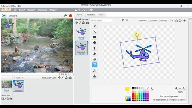Click Конвертировать в векторную графику button
This screenshot has height=108, width=192.
[x=169, y=100]
